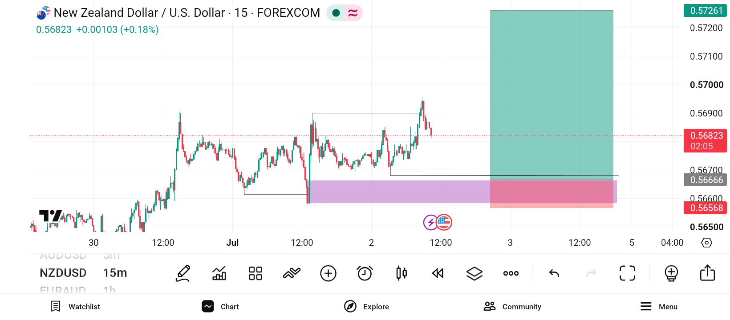Toggle fullscreen chart mode
730x320 pixels.
(x=628, y=273)
